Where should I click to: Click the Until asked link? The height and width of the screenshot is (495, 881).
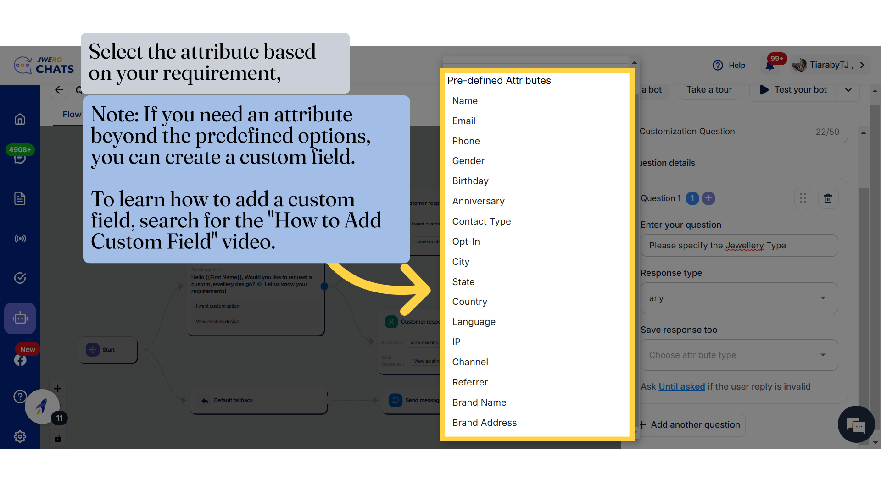point(682,386)
